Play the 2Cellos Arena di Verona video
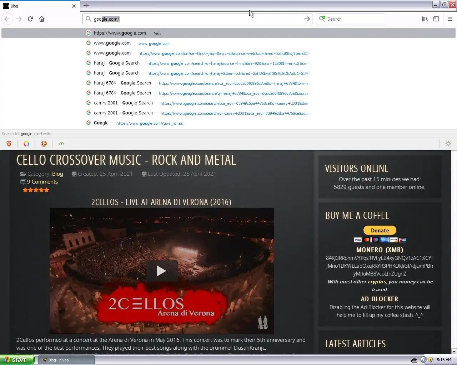Viewport: 457px width, 365px height. [161, 271]
